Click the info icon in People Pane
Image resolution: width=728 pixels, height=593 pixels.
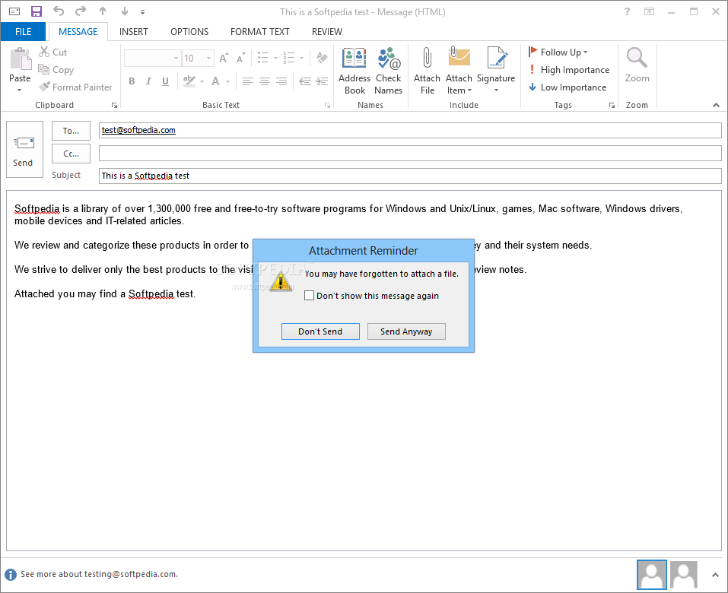(x=11, y=575)
